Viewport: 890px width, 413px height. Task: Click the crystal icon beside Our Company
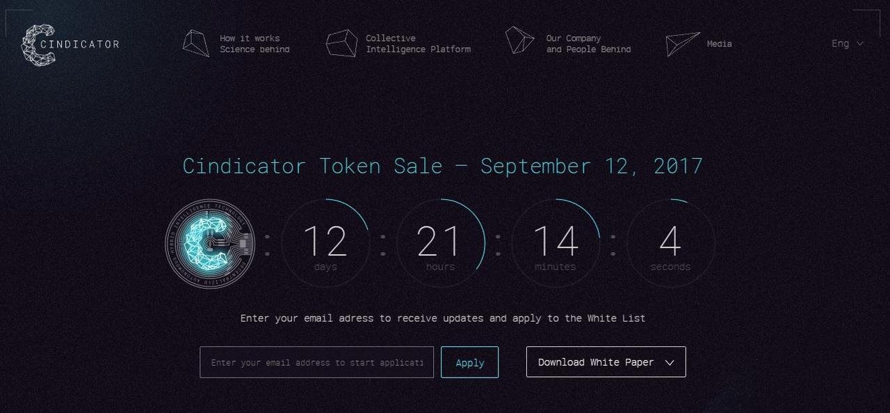[519, 40]
